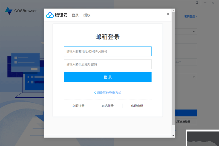Open 忘记账号 link
This screenshot has width=219, height=146.
pyautogui.click(x=108, y=106)
